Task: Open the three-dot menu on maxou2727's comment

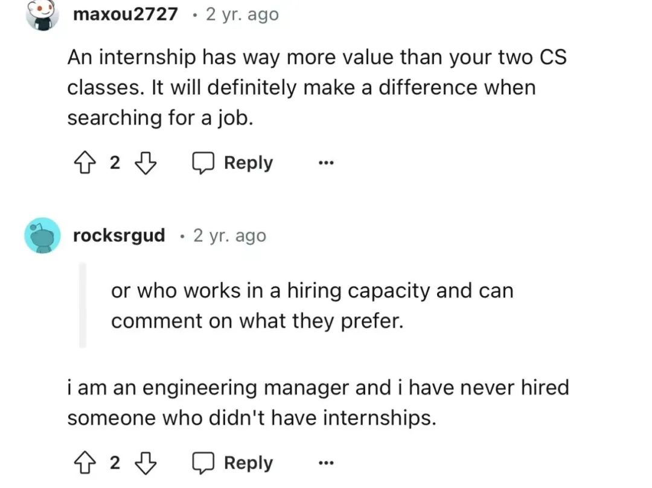Action: (326, 163)
